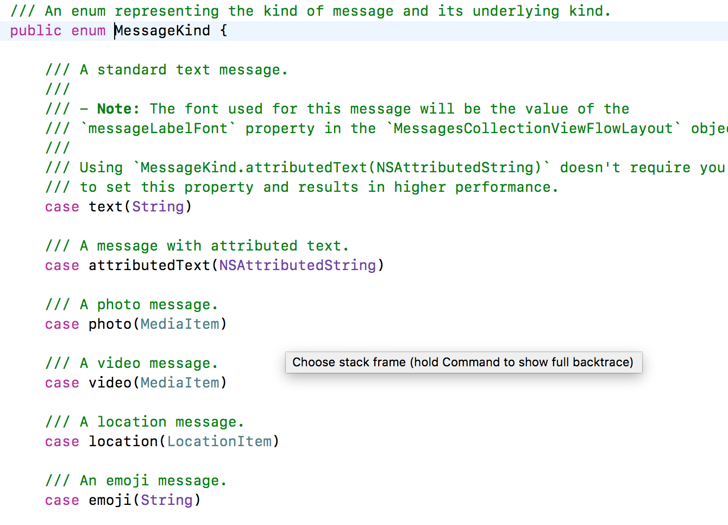The width and height of the screenshot is (728, 525).
Task: Click 'MediaItem' in case video
Action: pos(180,383)
